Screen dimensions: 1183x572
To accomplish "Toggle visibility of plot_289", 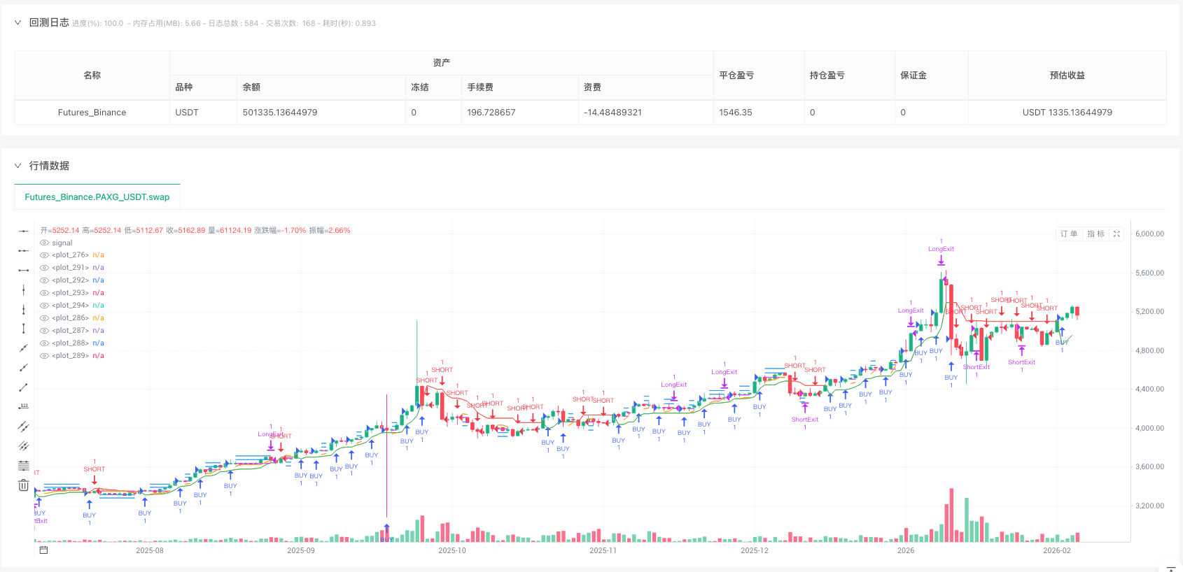I will click(x=44, y=356).
